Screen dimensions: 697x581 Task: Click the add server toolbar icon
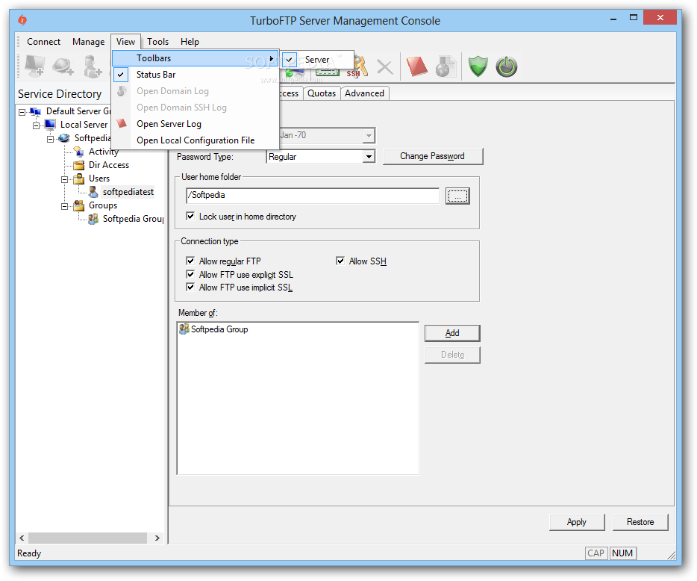[x=34, y=66]
